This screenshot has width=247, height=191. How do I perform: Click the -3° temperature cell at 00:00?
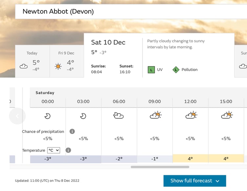coord(48,159)
